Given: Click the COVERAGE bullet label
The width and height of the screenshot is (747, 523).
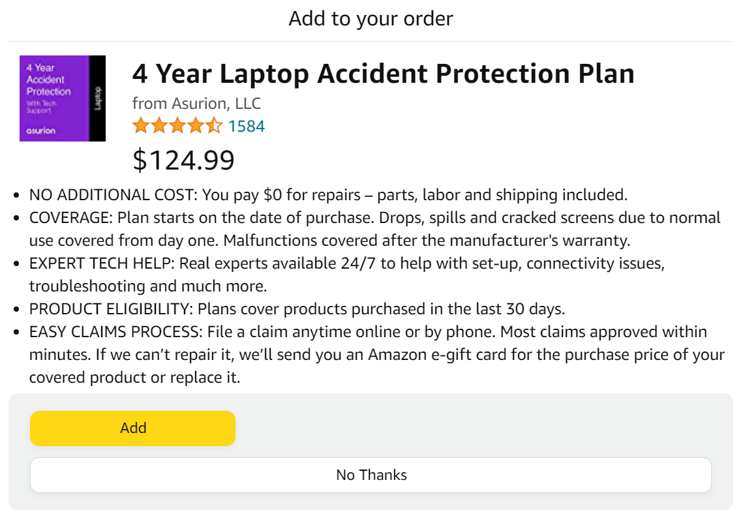Looking at the screenshot, I should pyautogui.click(x=70, y=218).
